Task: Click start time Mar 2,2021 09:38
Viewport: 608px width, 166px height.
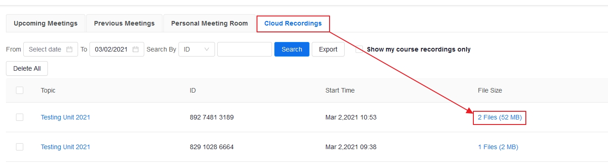Action: [x=351, y=147]
